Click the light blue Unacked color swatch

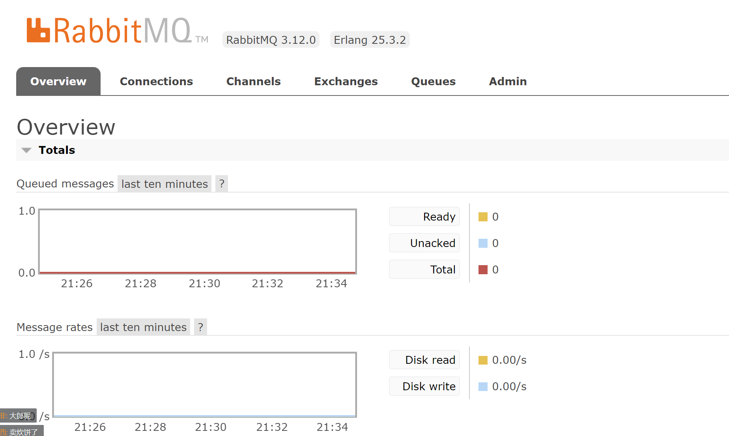(x=483, y=243)
